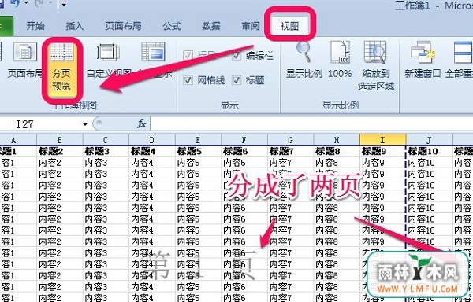Click inside the formula bar input

coord(311,124)
